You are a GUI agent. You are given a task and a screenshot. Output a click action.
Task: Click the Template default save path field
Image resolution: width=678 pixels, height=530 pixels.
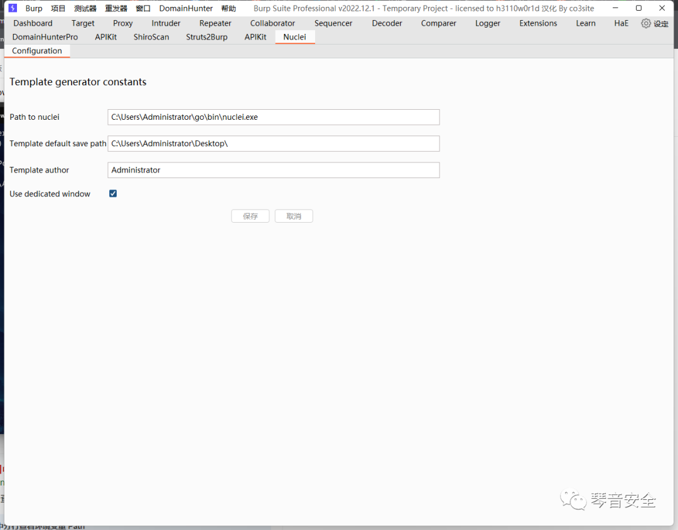(x=274, y=144)
